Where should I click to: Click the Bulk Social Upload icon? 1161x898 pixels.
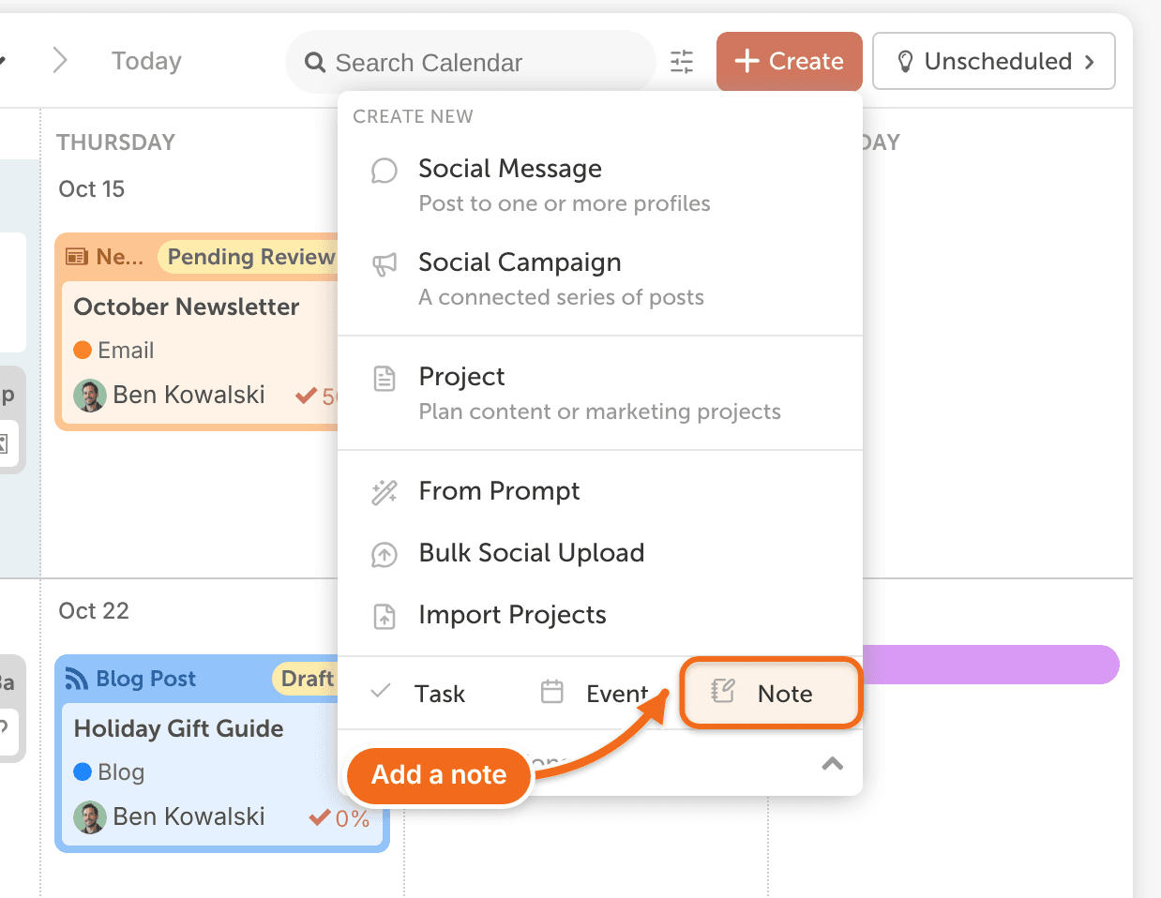(x=384, y=554)
